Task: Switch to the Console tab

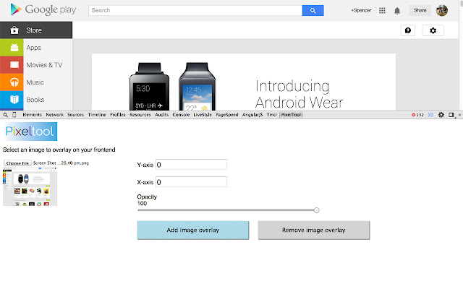Action: pos(181,115)
